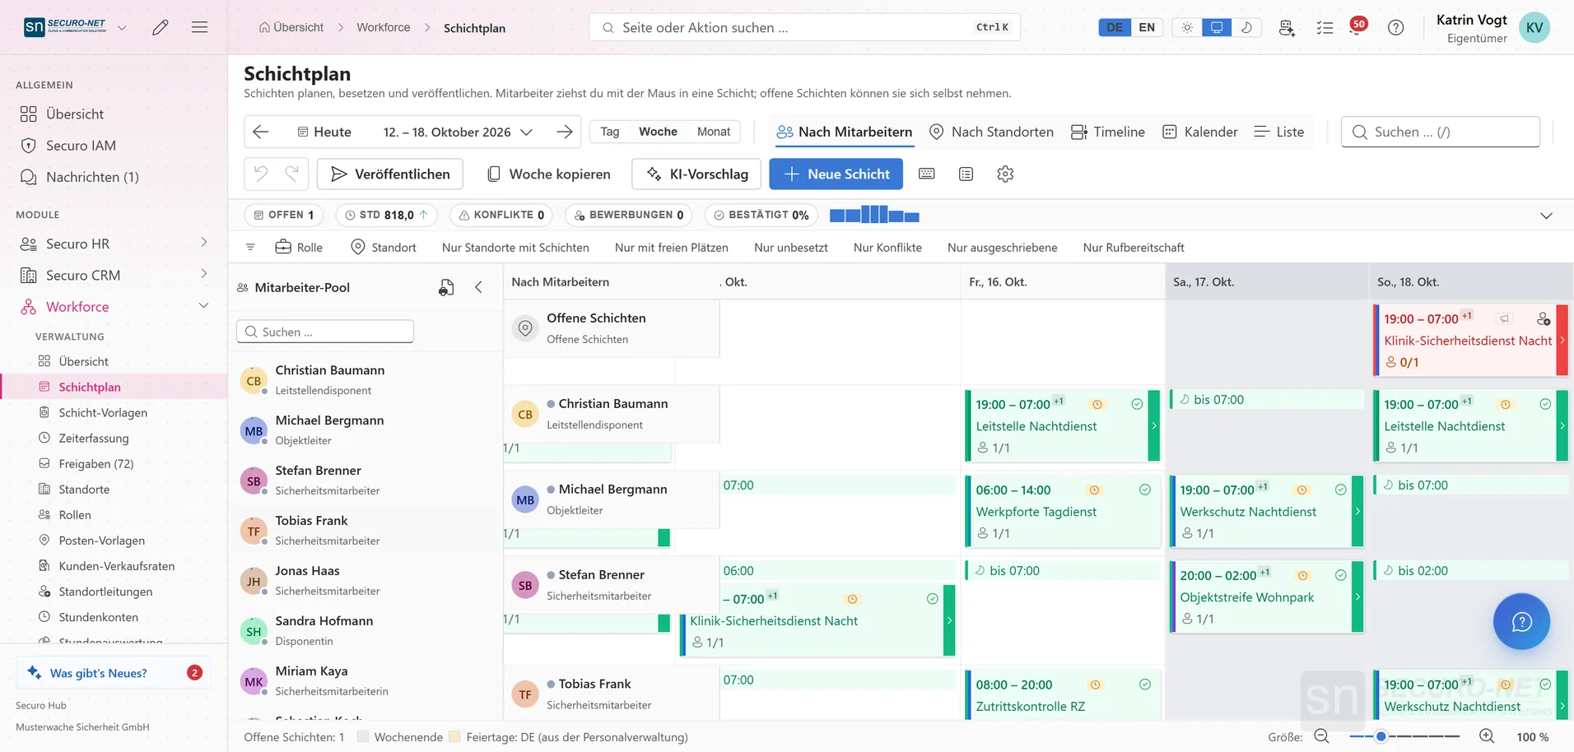
Task: Open schedule settings gear icon
Action: click(x=1005, y=174)
